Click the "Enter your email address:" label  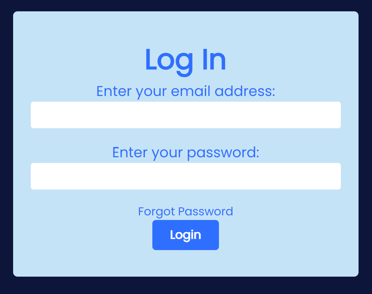point(186,91)
